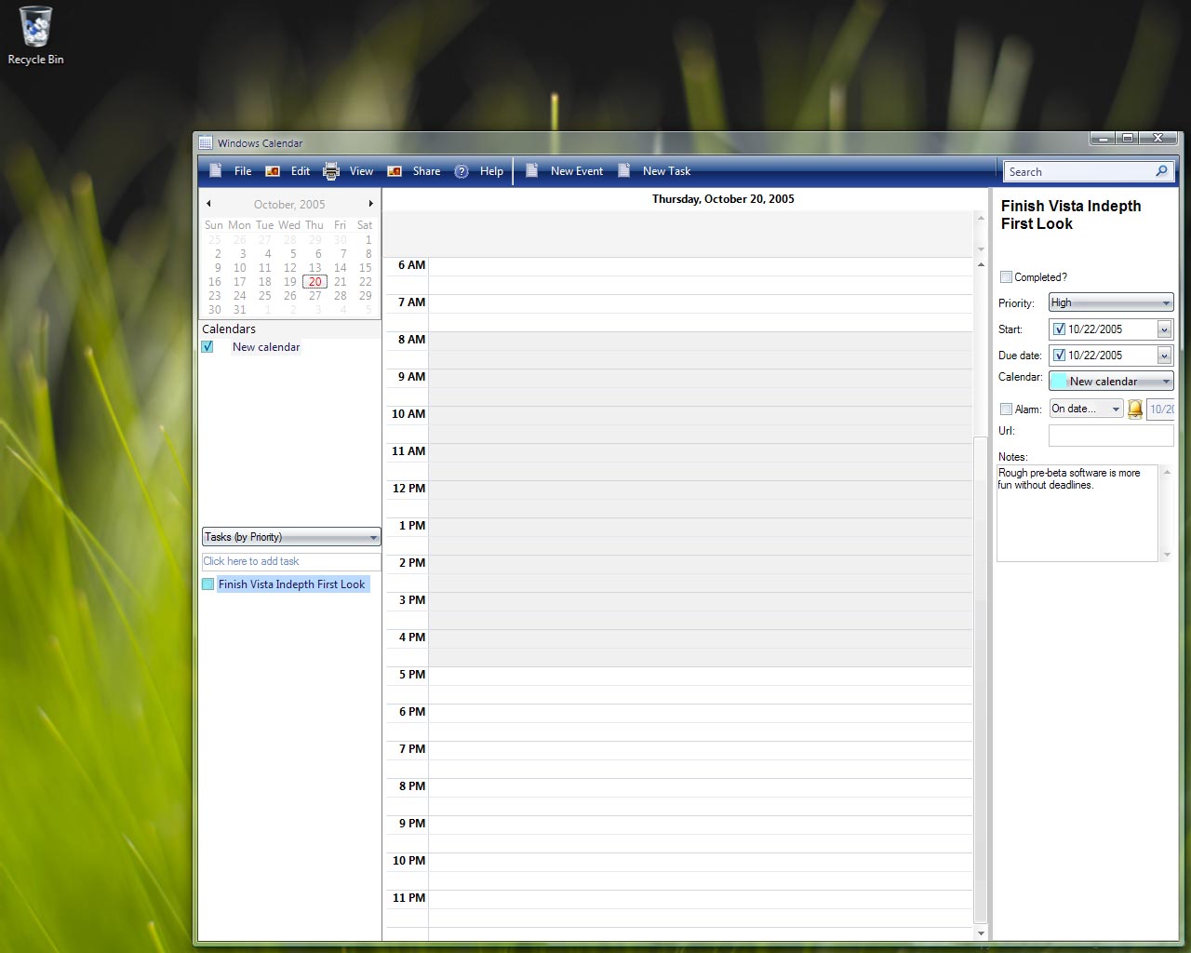Screen dimensions: 1191x953
Task: Click the day view vertical scrollbar thumb
Action: pyautogui.click(x=981, y=679)
